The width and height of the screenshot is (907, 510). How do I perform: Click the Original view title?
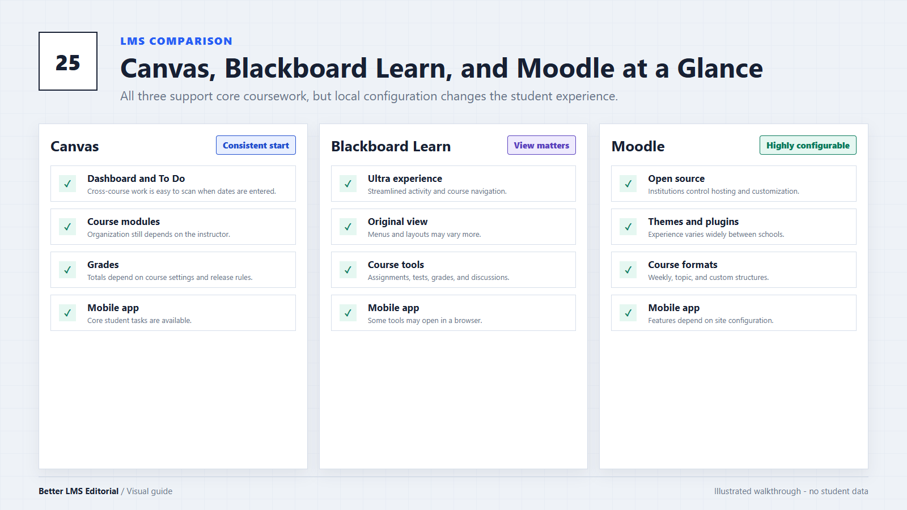397,222
